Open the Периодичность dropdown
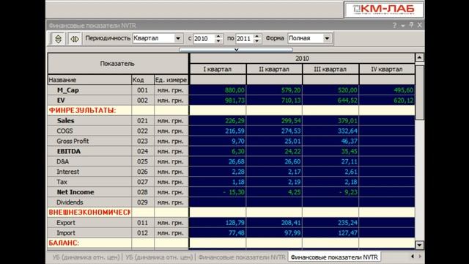469x264 pixels. (x=178, y=38)
